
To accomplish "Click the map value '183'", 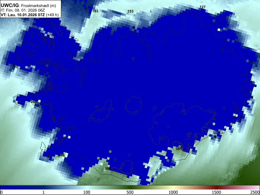I will [95, 11].
